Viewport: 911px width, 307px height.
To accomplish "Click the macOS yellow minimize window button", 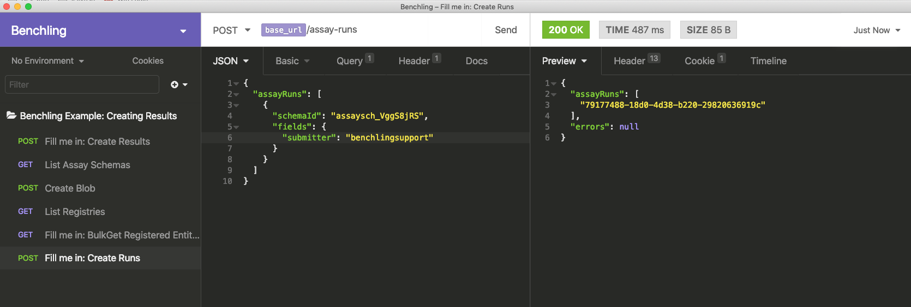I will [17, 7].
